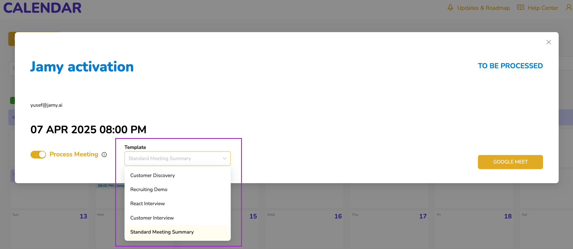
Task: Click the Template dropdown chevron arrow
Action: [x=224, y=158]
